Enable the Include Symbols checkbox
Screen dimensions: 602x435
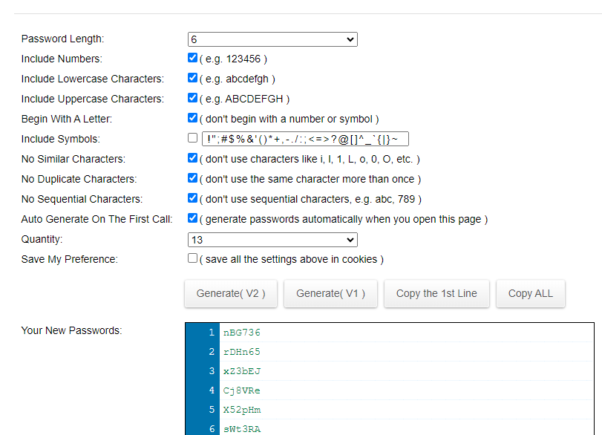(193, 138)
